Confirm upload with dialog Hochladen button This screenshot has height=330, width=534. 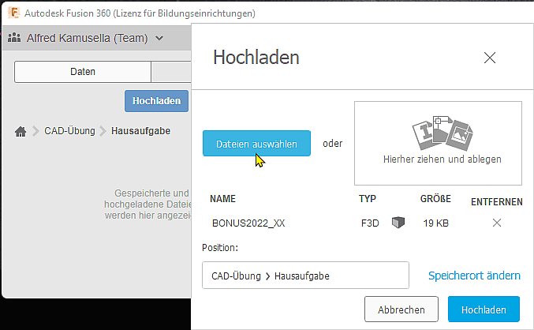tap(484, 309)
